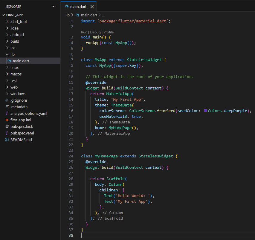The image size is (255, 240).
Task: Click the Debug CodeLens link above main()
Action: tap(95, 32)
